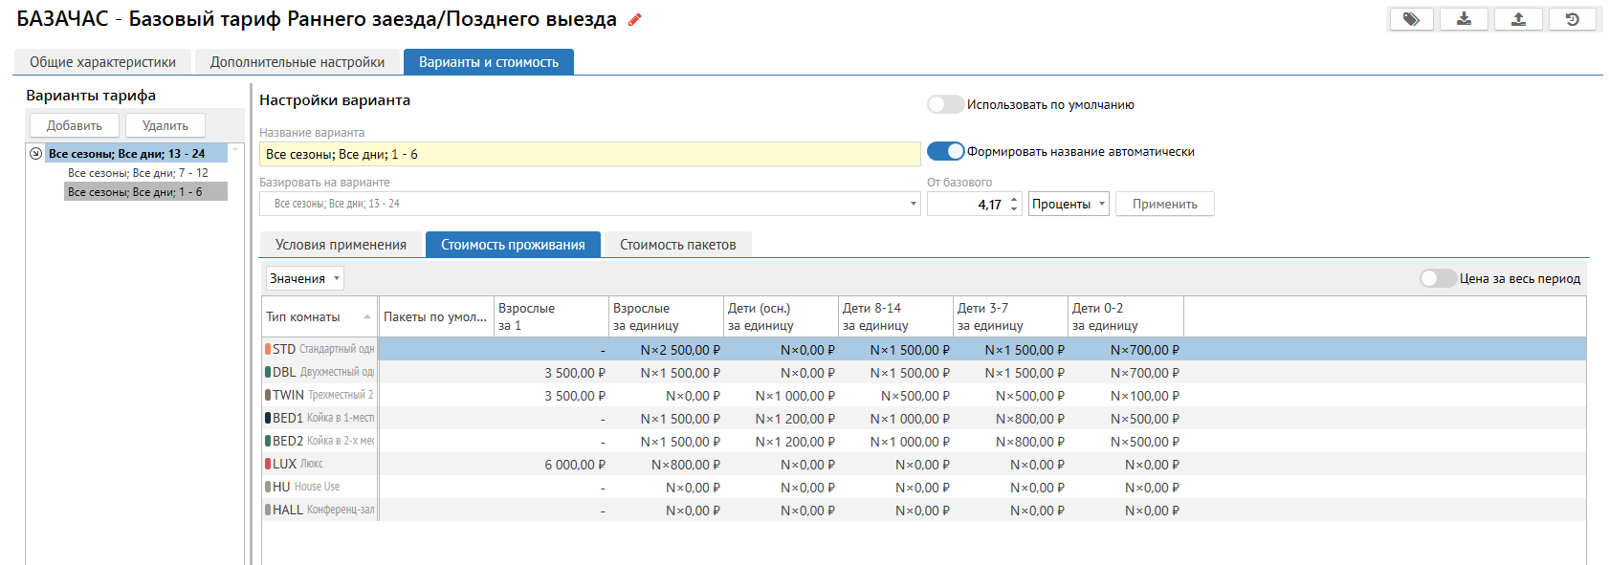Expand the 'Значения' dropdown

(x=304, y=279)
